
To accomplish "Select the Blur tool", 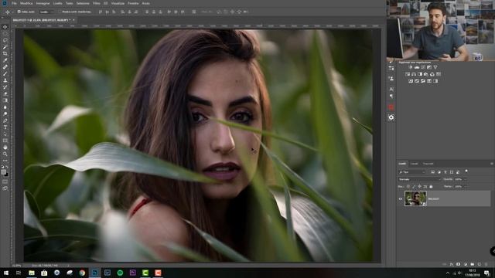I will pyautogui.click(x=5, y=107).
